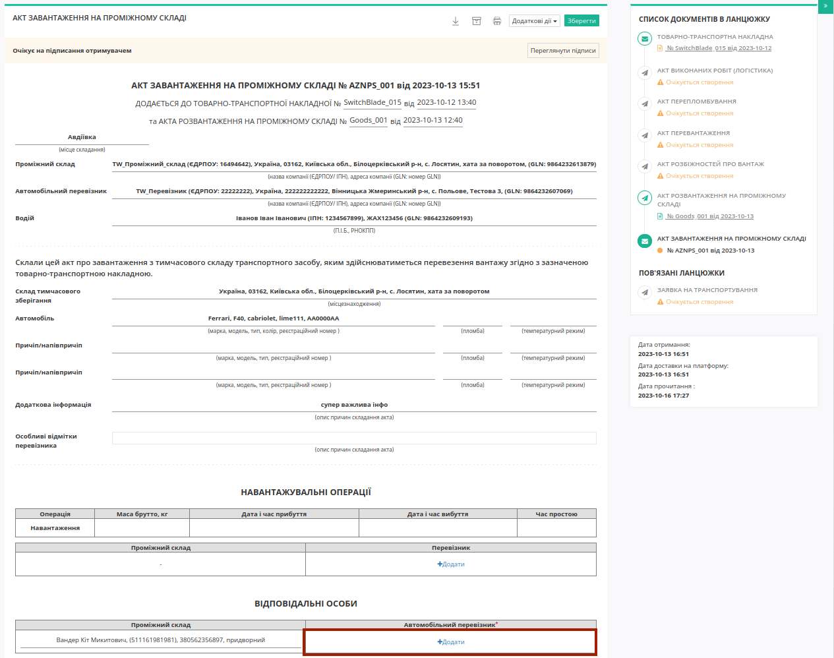The height and width of the screenshot is (658, 834).
Task: Click the Особливі відмітки перевізника field
Action: (x=354, y=438)
